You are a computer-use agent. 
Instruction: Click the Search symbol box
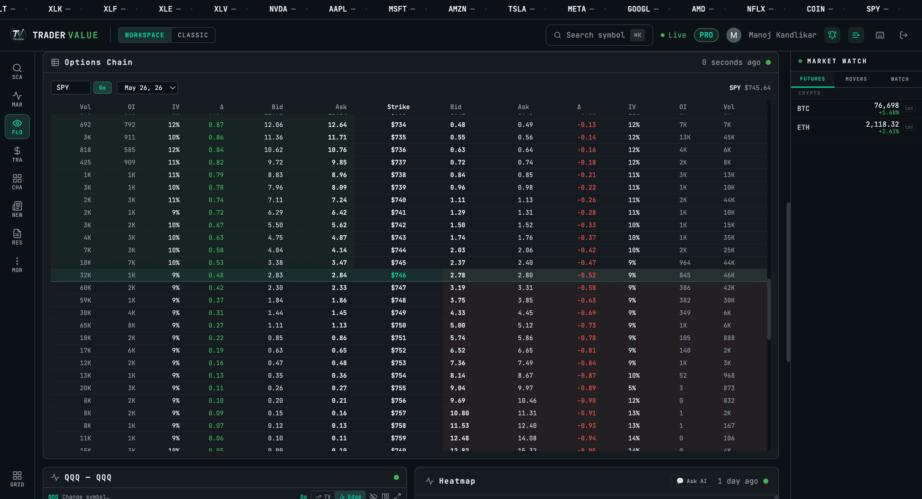(x=599, y=35)
